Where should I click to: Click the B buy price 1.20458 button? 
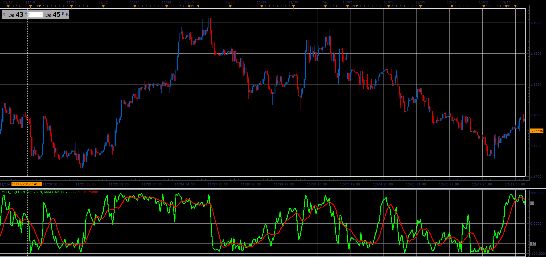click(x=57, y=15)
